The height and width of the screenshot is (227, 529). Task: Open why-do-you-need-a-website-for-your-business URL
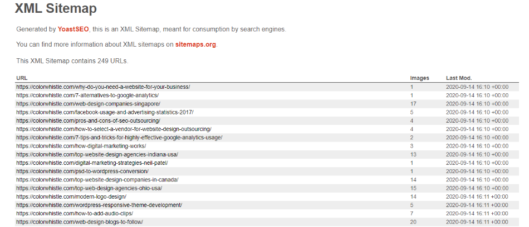103,87
